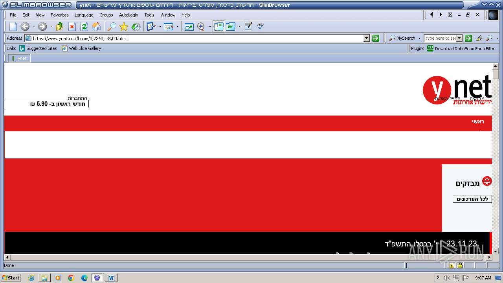The height and width of the screenshot is (283, 503).
Task: Expand the form filler dropdown arrow
Action: click(x=160, y=27)
